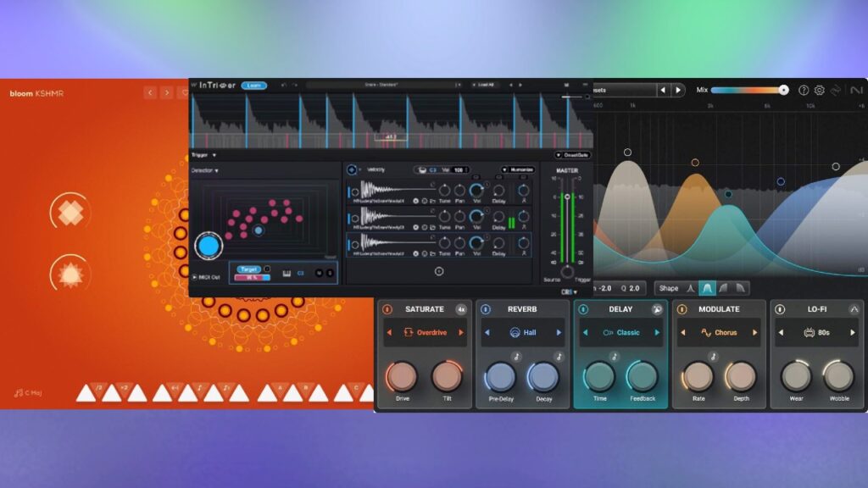Click the teal EQ band node on the curve
This screenshot has width=868, height=488.
[x=728, y=194]
